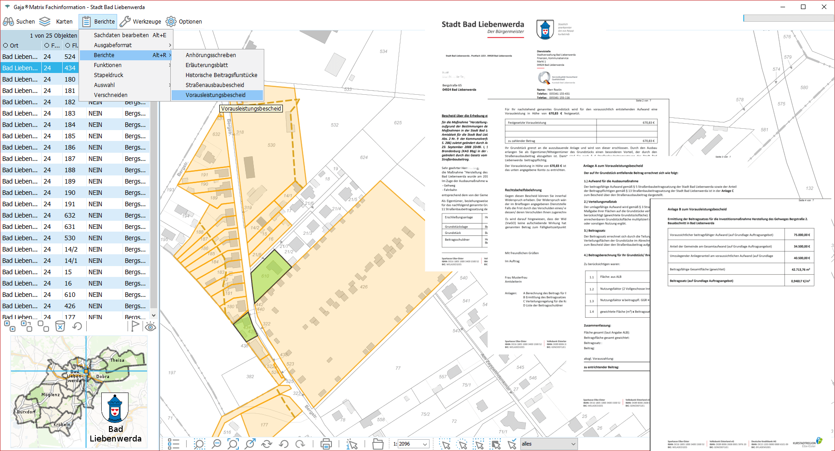Viewport: 835px width, 451px height.
Task: Select Straßenausbaubescheid report entry
Action: 215,85
